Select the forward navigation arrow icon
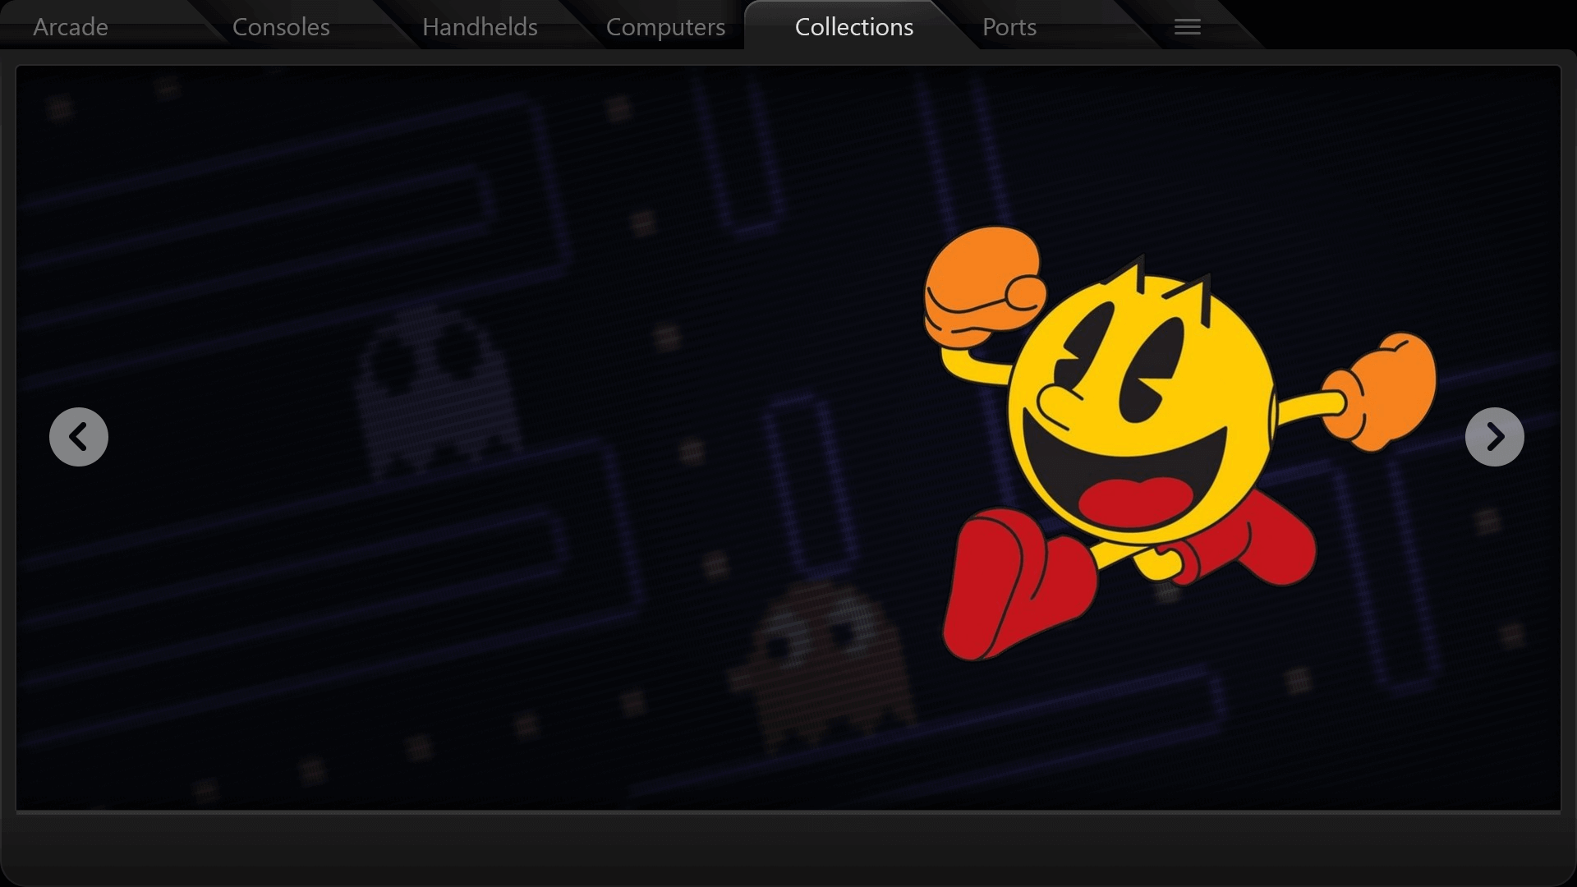Viewport: 1577px width, 887px height. click(1495, 436)
